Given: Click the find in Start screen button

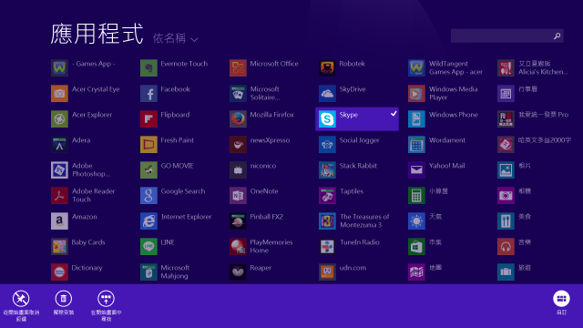Looking at the screenshot, I should click(x=106, y=305).
